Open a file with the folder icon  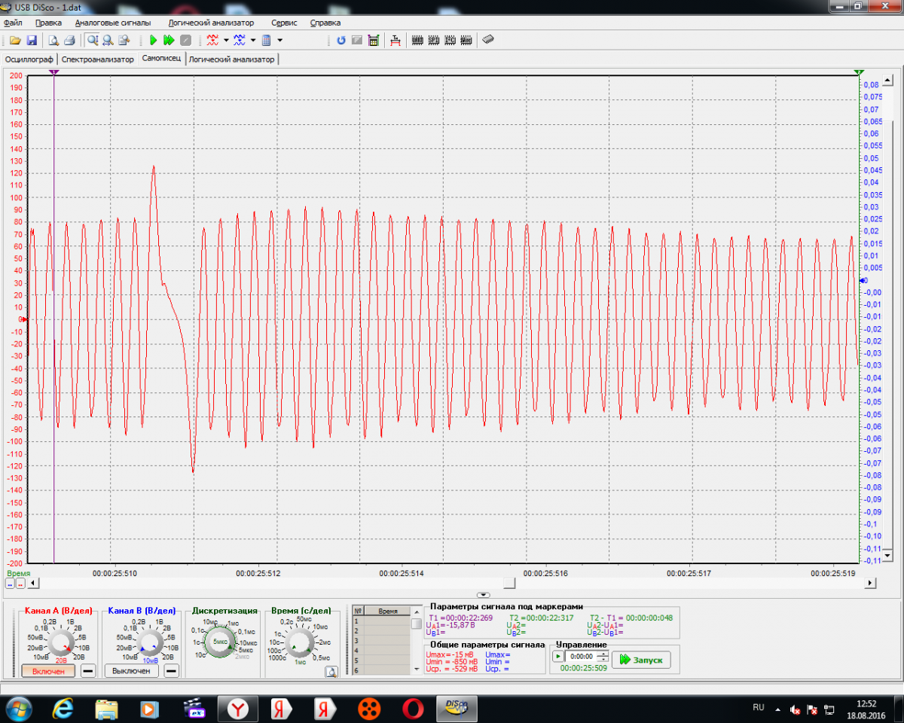pos(15,40)
